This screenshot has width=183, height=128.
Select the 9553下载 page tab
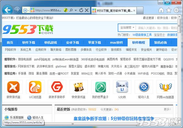(x=113, y=11)
